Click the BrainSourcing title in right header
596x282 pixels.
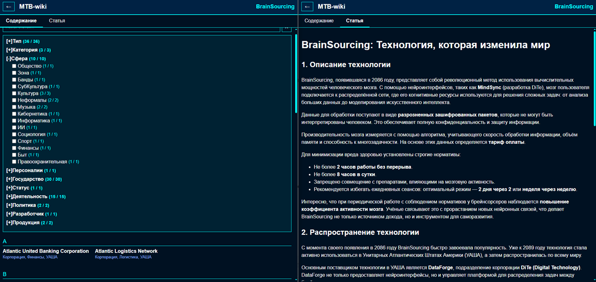[x=573, y=7]
